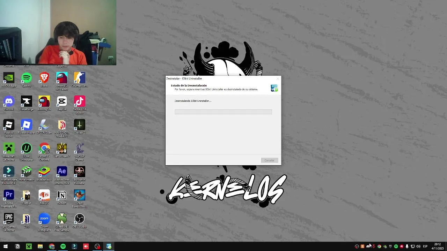
Task: Select the OBS Studio desktop icon
Action: [80, 221]
